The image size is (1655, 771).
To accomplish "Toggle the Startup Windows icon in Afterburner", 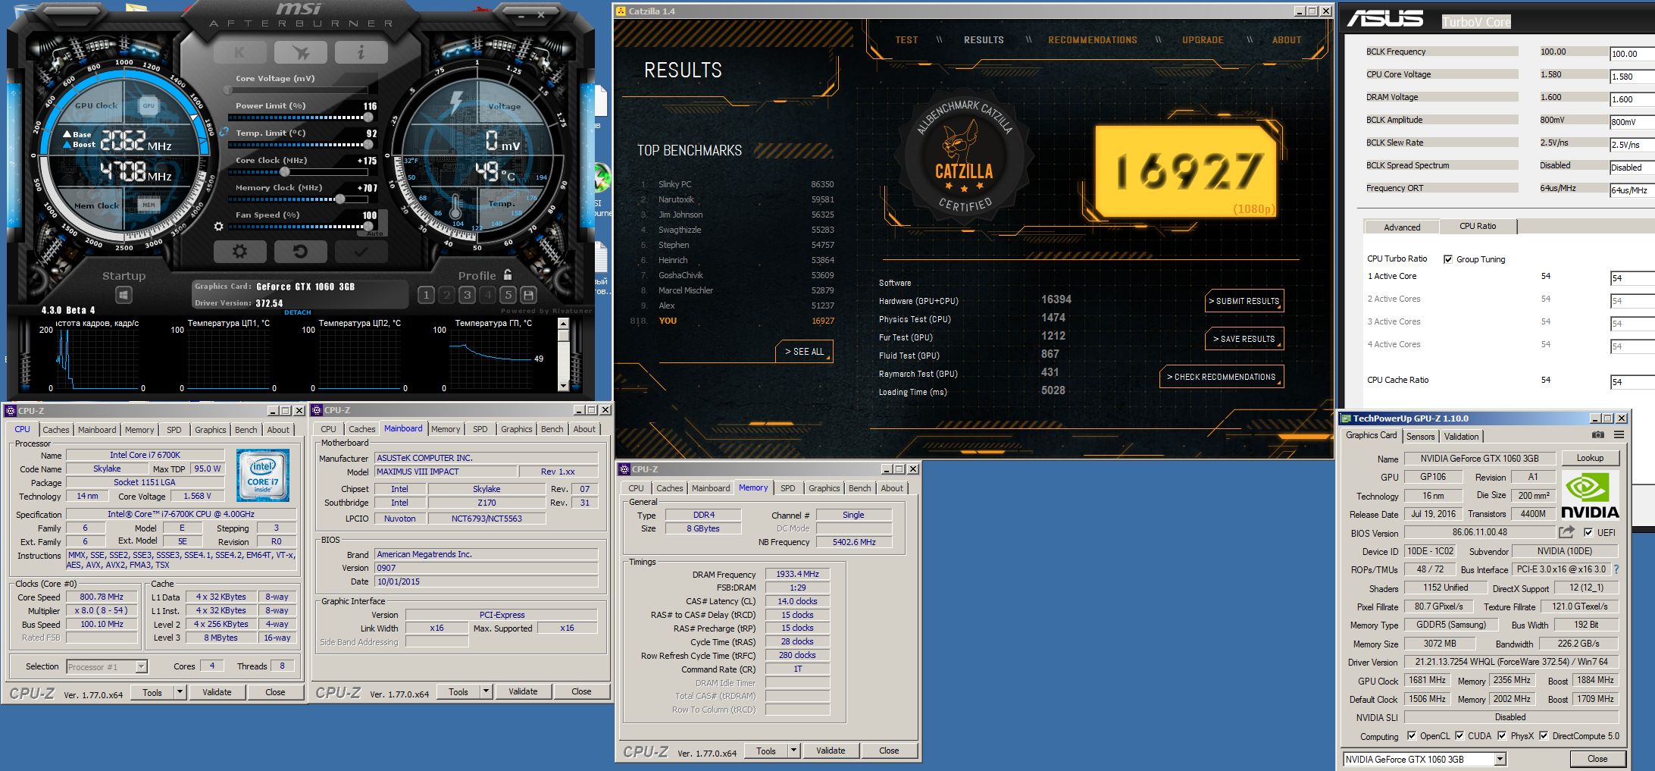I will 124,295.
